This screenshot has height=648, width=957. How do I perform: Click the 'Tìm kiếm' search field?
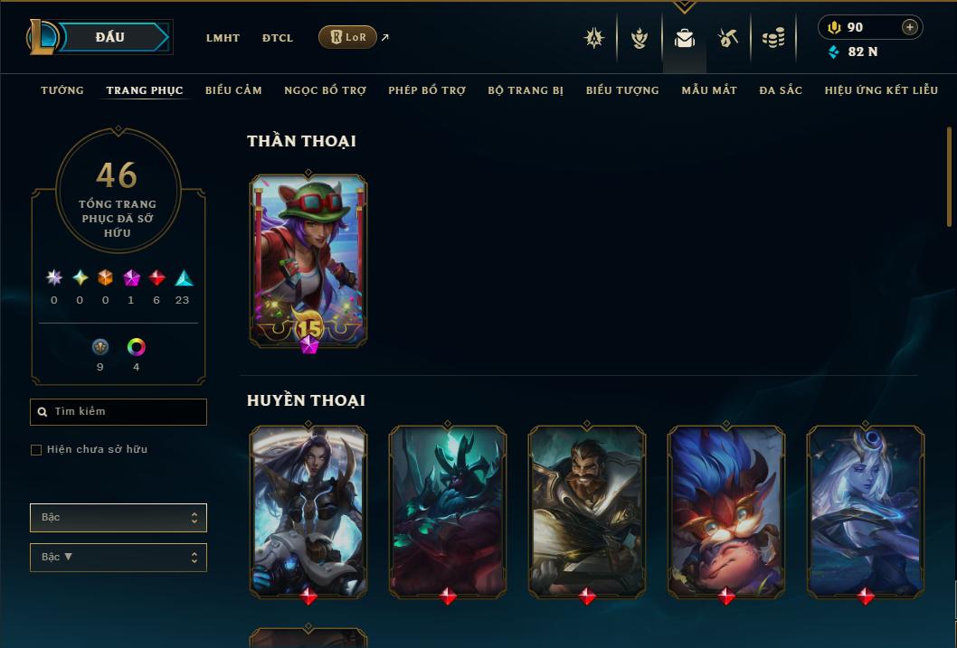pos(118,412)
